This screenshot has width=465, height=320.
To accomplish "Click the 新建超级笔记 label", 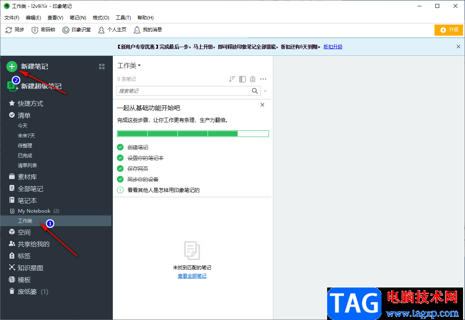I will click(x=41, y=86).
